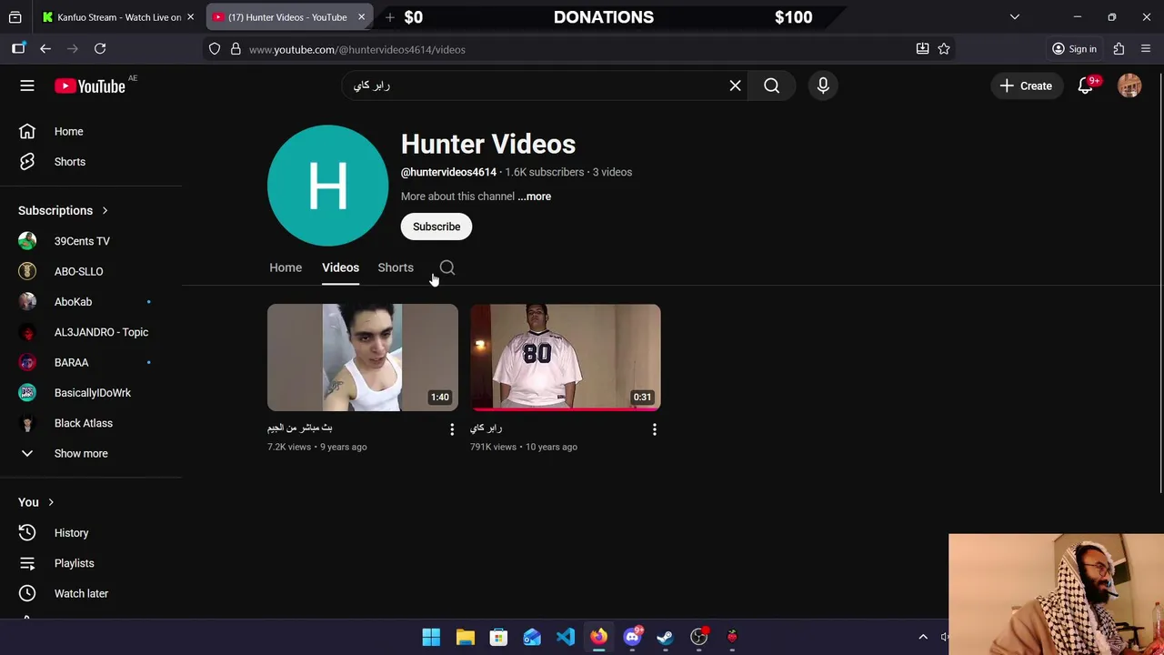
Task: Open the Black Atlass subscription
Action: point(91,423)
